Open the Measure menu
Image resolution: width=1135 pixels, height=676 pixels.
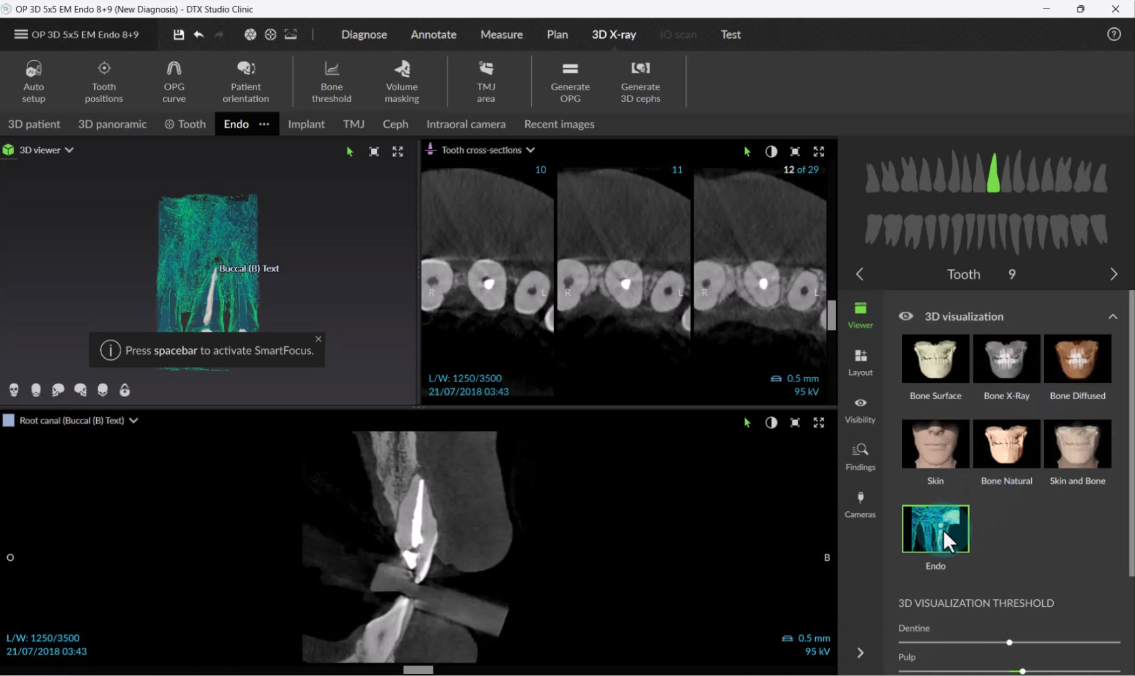[x=501, y=34]
